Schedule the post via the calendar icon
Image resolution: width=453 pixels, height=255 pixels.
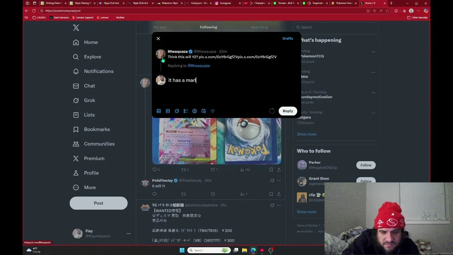[x=203, y=111]
